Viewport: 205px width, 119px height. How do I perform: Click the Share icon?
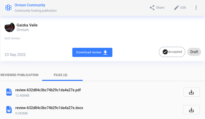152,8
